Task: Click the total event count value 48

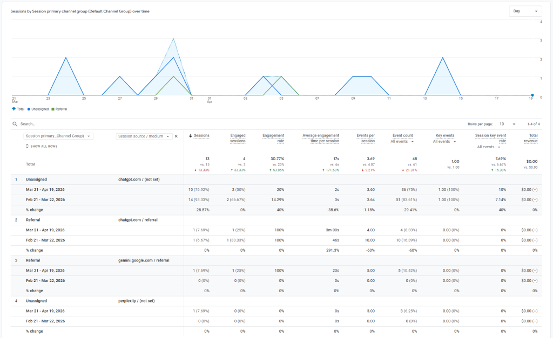Action: tap(415, 159)
